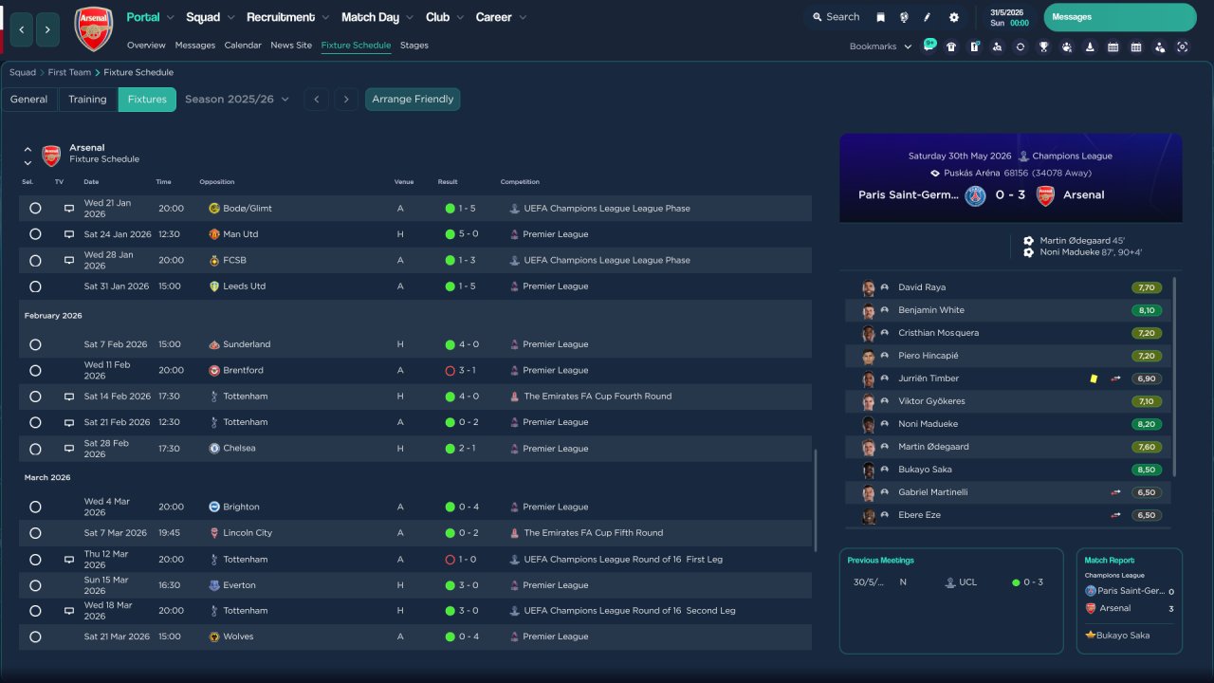Screen dimensions: 1214x683
Task: Open the training cone shortcut icon
Action: (x=1090, y=46)
